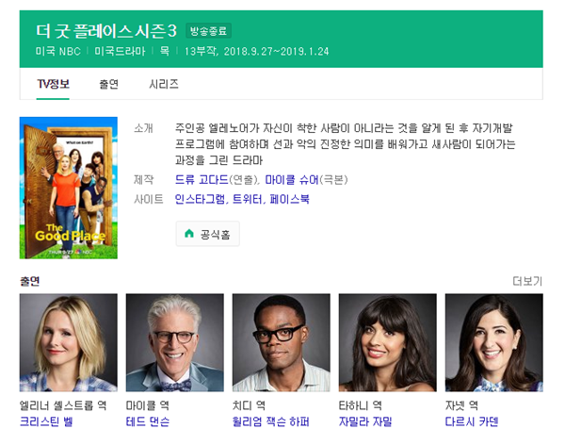Image resolution: width=565 pixels, height=445 pixels.
Task: Click the 미국 NBC broadcaster text
Action: [58, 51]
